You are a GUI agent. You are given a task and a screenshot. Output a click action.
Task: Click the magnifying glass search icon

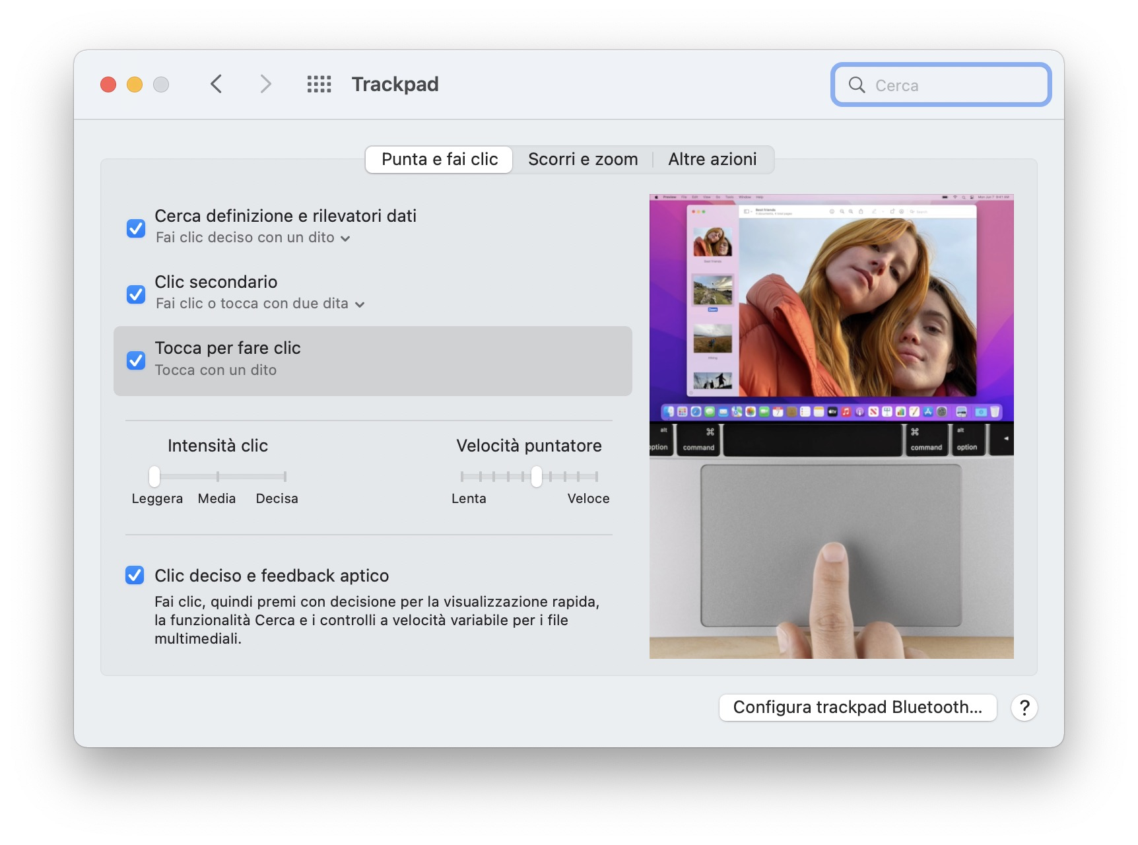pos(857,85)
